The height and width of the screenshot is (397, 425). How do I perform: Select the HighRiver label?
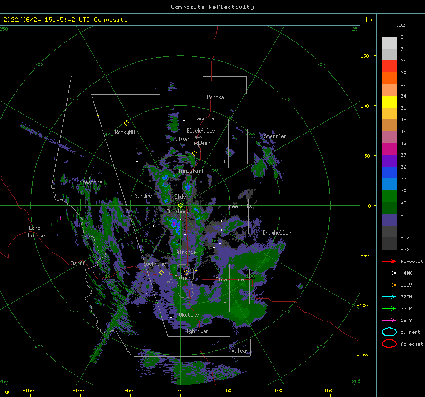[x=196, y=331]
